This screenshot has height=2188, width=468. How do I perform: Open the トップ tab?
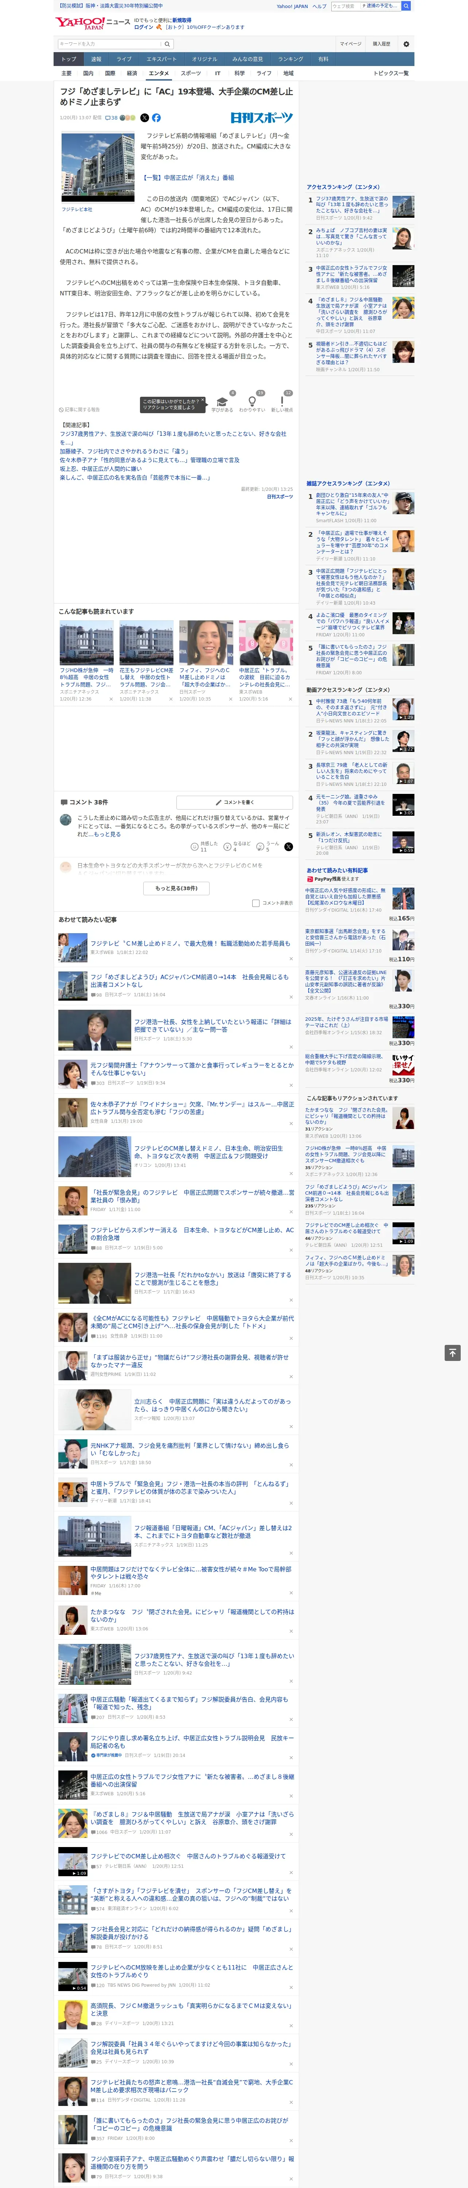pyautogui.click(x=69, y=59)
